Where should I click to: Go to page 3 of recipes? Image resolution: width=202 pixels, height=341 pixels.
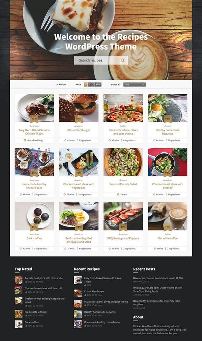click(93, 84)
